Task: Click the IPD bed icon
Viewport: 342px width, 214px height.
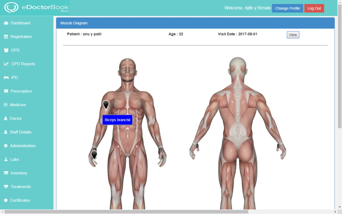Action: (x=6, y=78)
